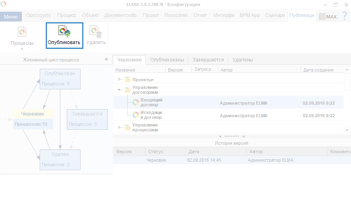Collapse the Жизненный цикл процесса panel
This screenshot has height=215, width=351.
[106, 59]
